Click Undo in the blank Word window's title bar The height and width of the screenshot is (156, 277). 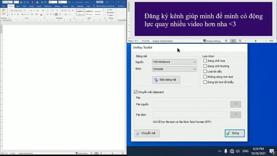25,2
